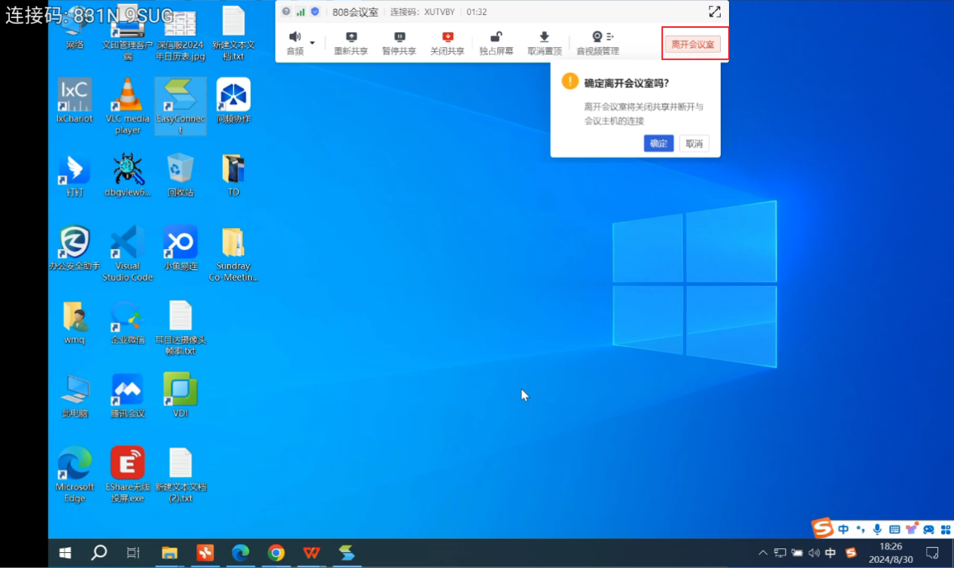Open Task View on taskbar
The height and width of the screenshot is (568, 954).
pos(132,553)
